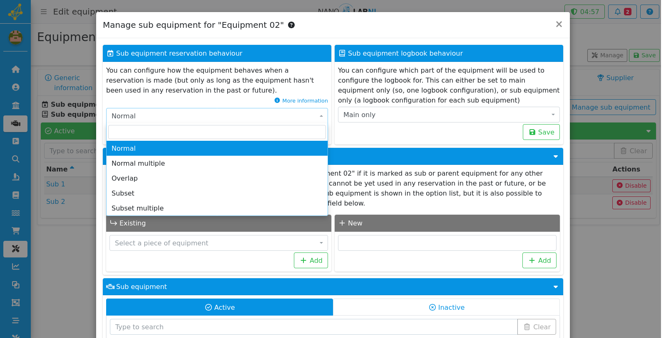
Task: Choose Subset multiple option
Action: coord(217,208)
